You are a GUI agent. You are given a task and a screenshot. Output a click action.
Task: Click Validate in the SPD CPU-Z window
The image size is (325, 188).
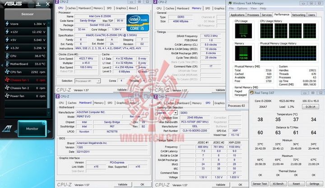coord(221,184)
